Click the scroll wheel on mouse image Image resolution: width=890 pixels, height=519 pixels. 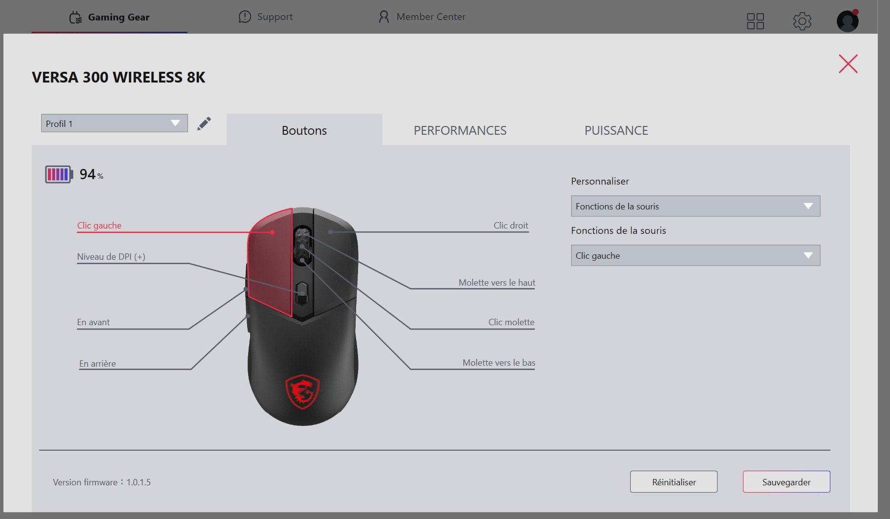coord(303,246)
